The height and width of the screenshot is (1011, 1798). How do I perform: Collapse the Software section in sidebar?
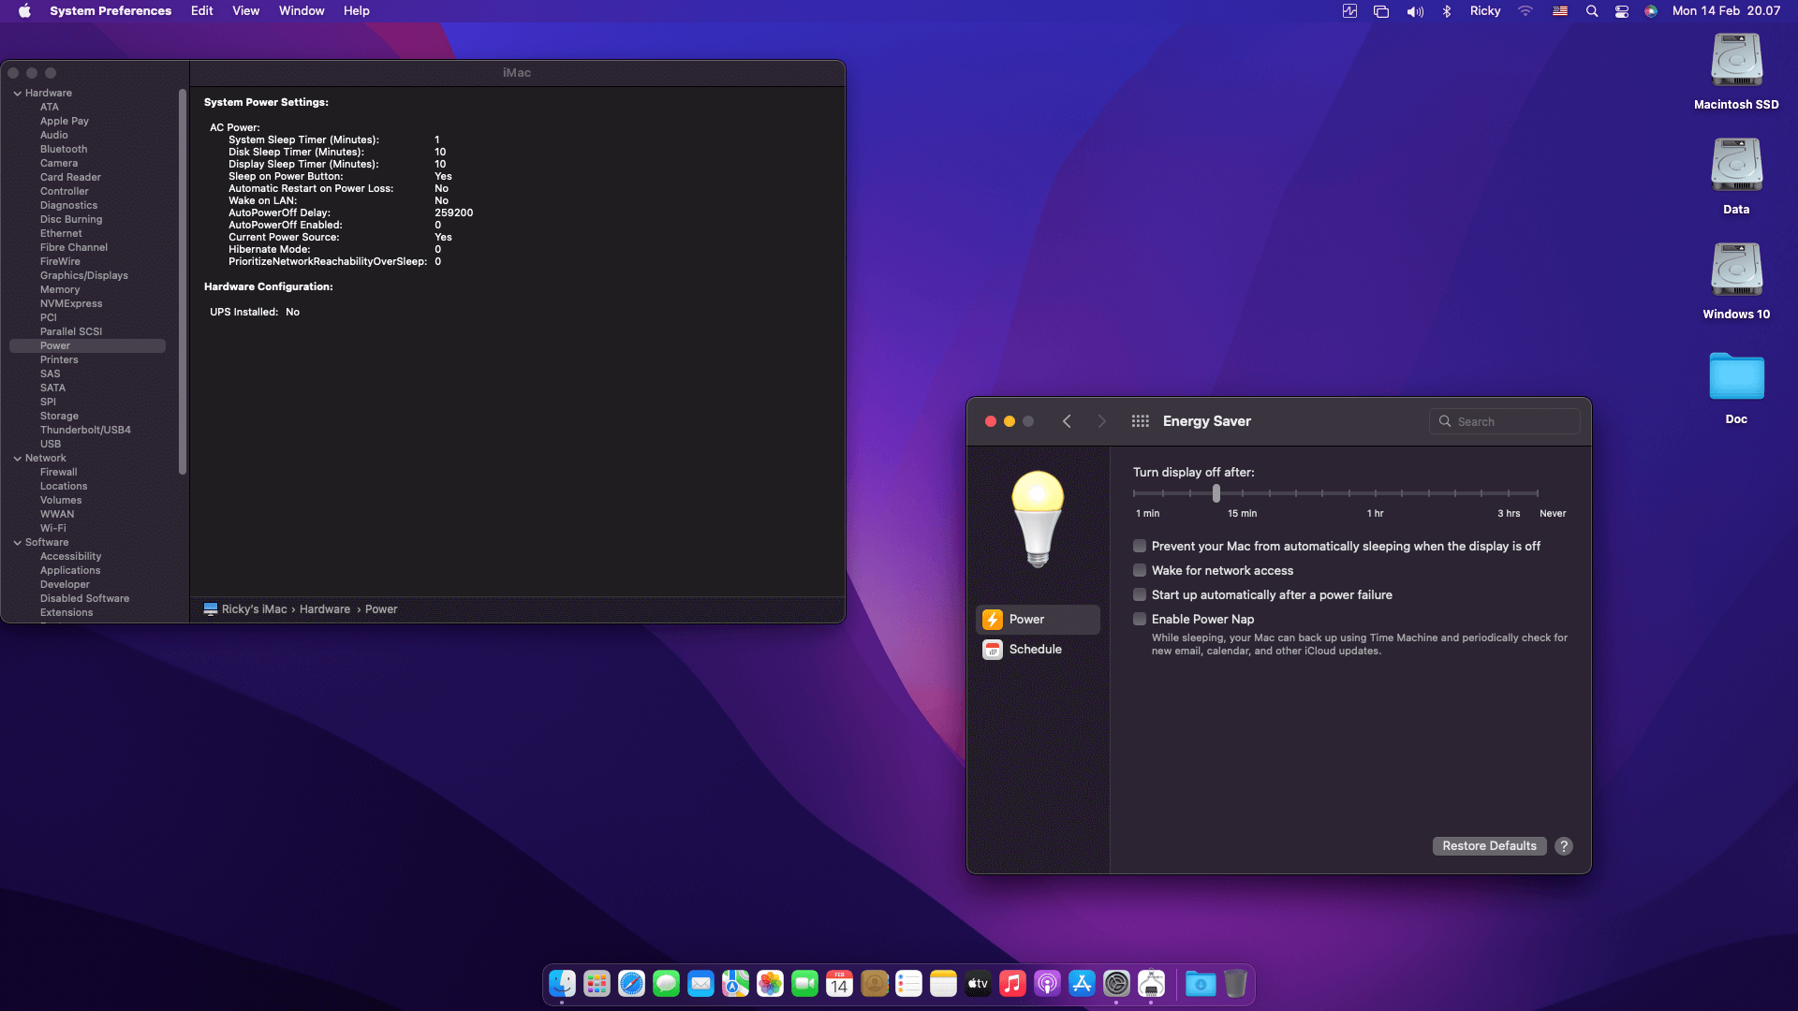click(17, 543)
